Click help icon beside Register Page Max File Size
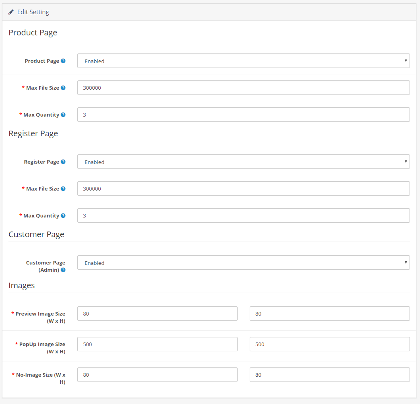 pyautogui.click(x=63, y=189)
